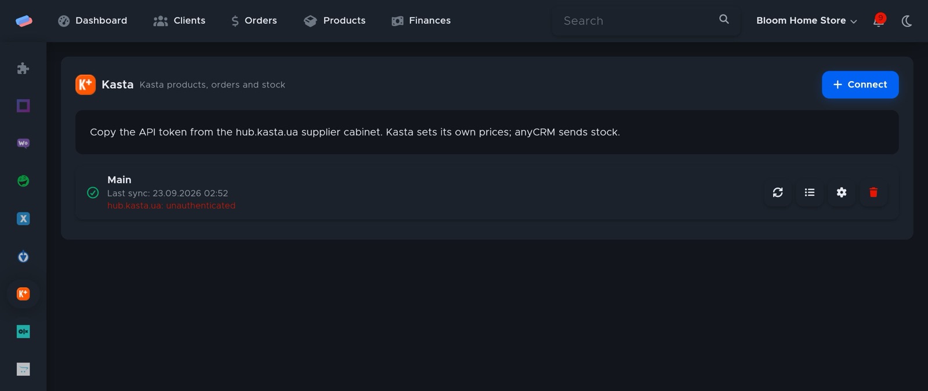Open the purple square integration in the sidebar
Image resolution: width=928 pixels, height=391 pixels.
tap(23, 105)
